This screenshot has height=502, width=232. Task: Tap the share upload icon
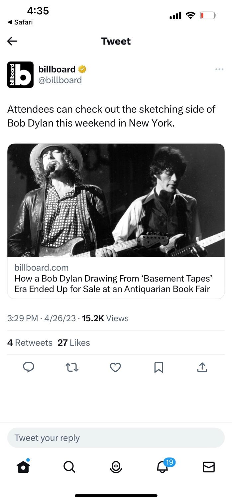click(x=202, y=367)
